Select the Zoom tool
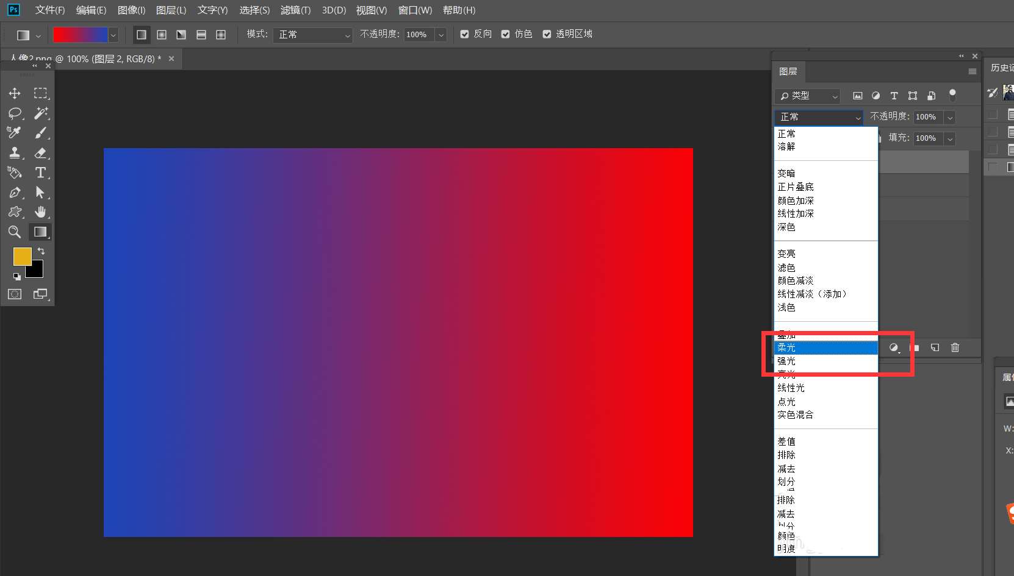The height and width of the screenshot is (576, 1014). 15,232
